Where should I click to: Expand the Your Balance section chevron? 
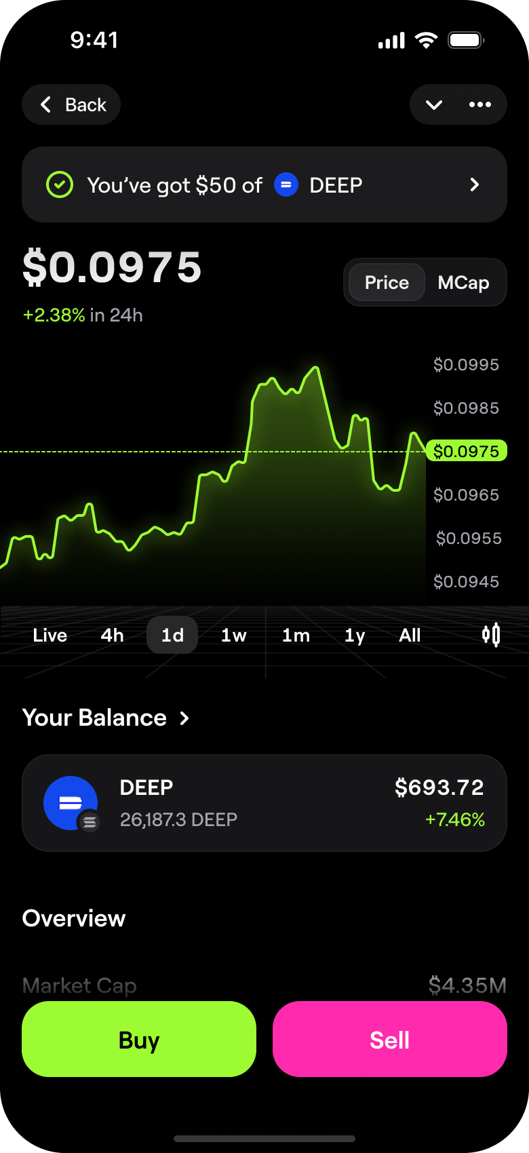tap(184, 718)
